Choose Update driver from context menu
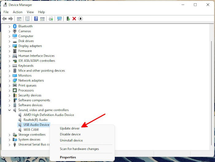This screenshot has height=162, width=215. point(70,128)
